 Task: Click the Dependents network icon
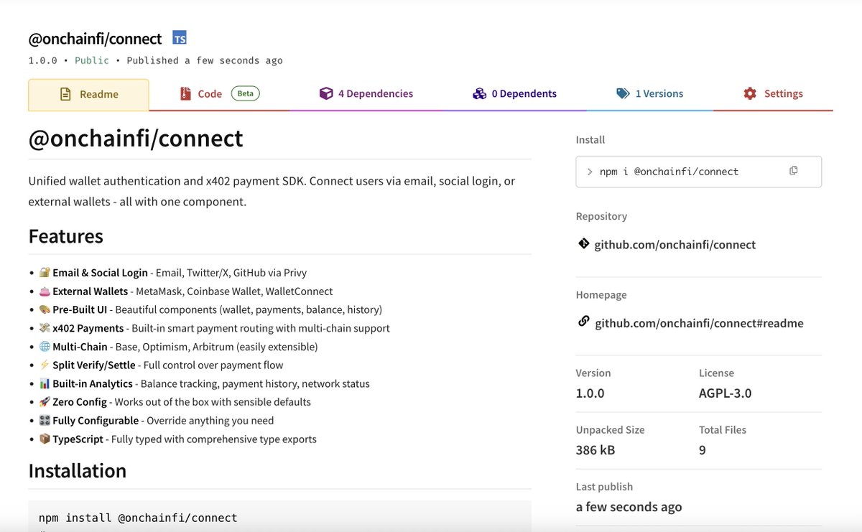[x=479, y=93]
